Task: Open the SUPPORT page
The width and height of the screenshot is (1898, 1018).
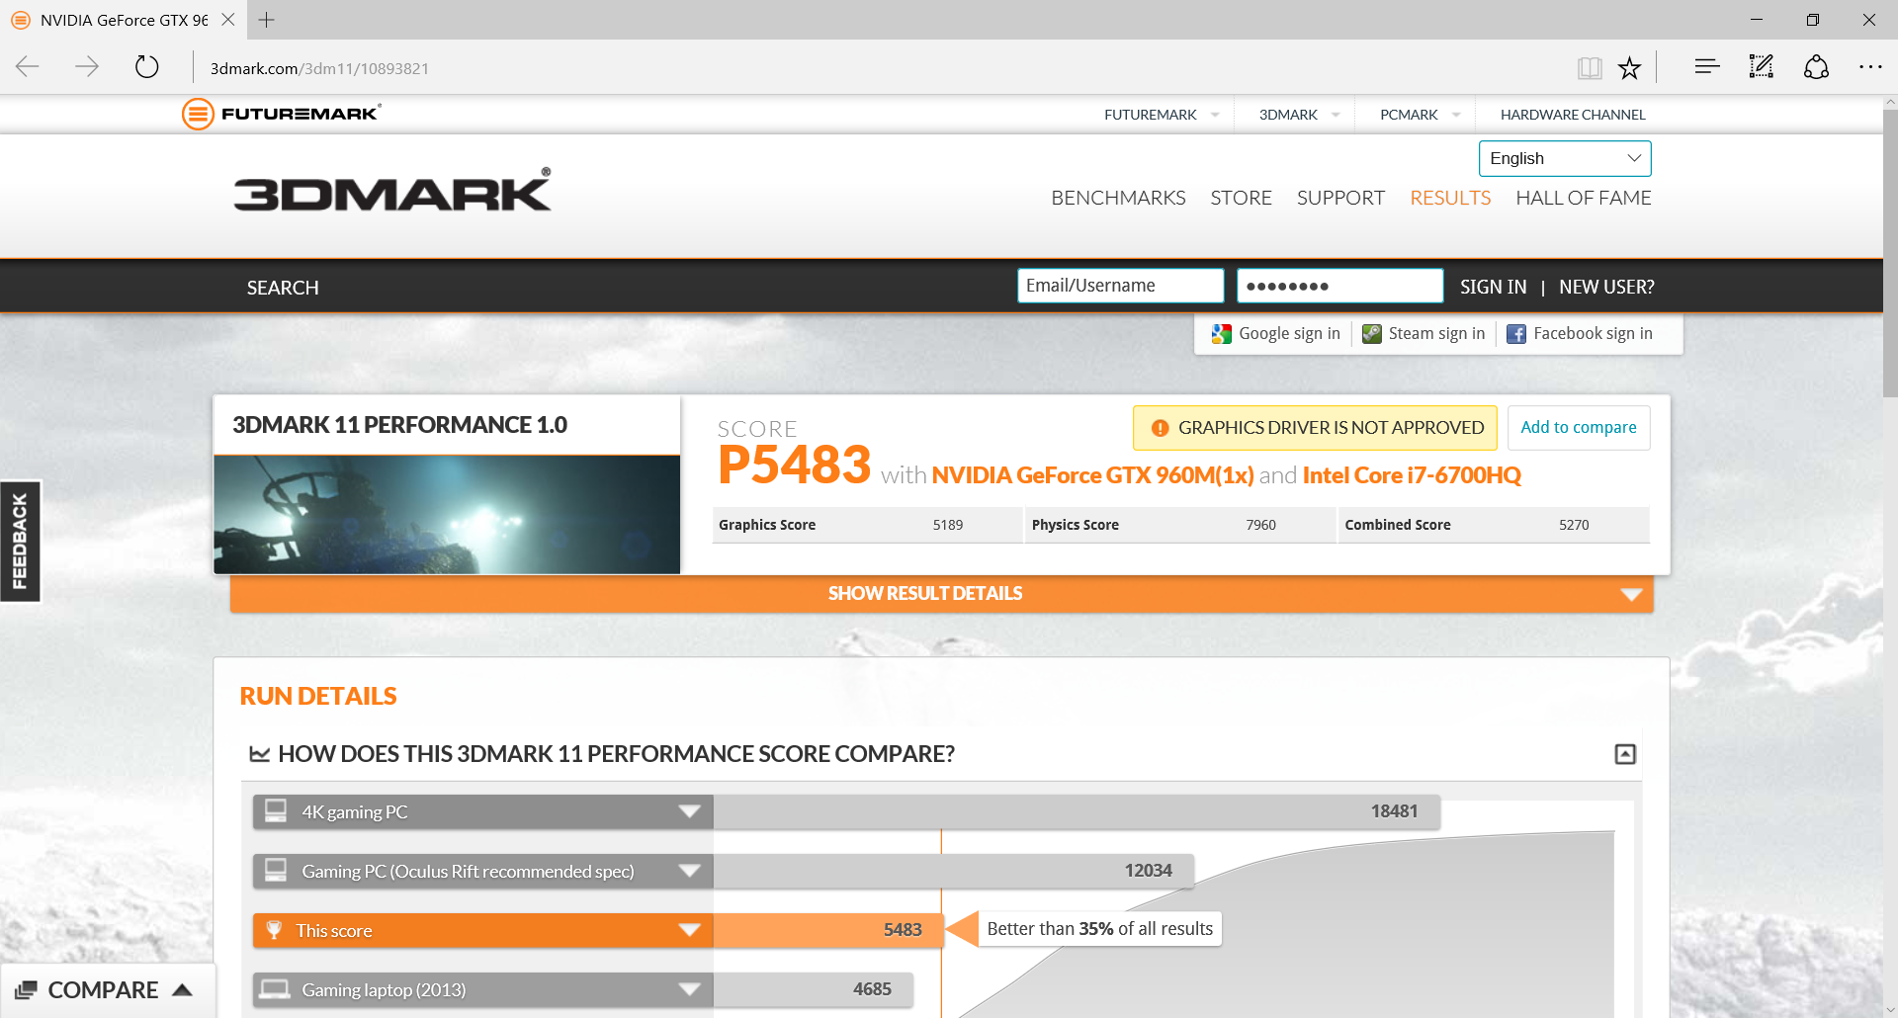Action: point(1340,198)
